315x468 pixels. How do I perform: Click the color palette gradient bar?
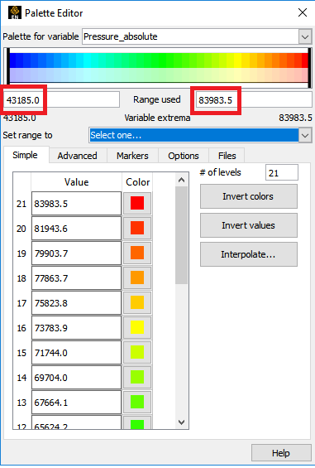(159, 67)
